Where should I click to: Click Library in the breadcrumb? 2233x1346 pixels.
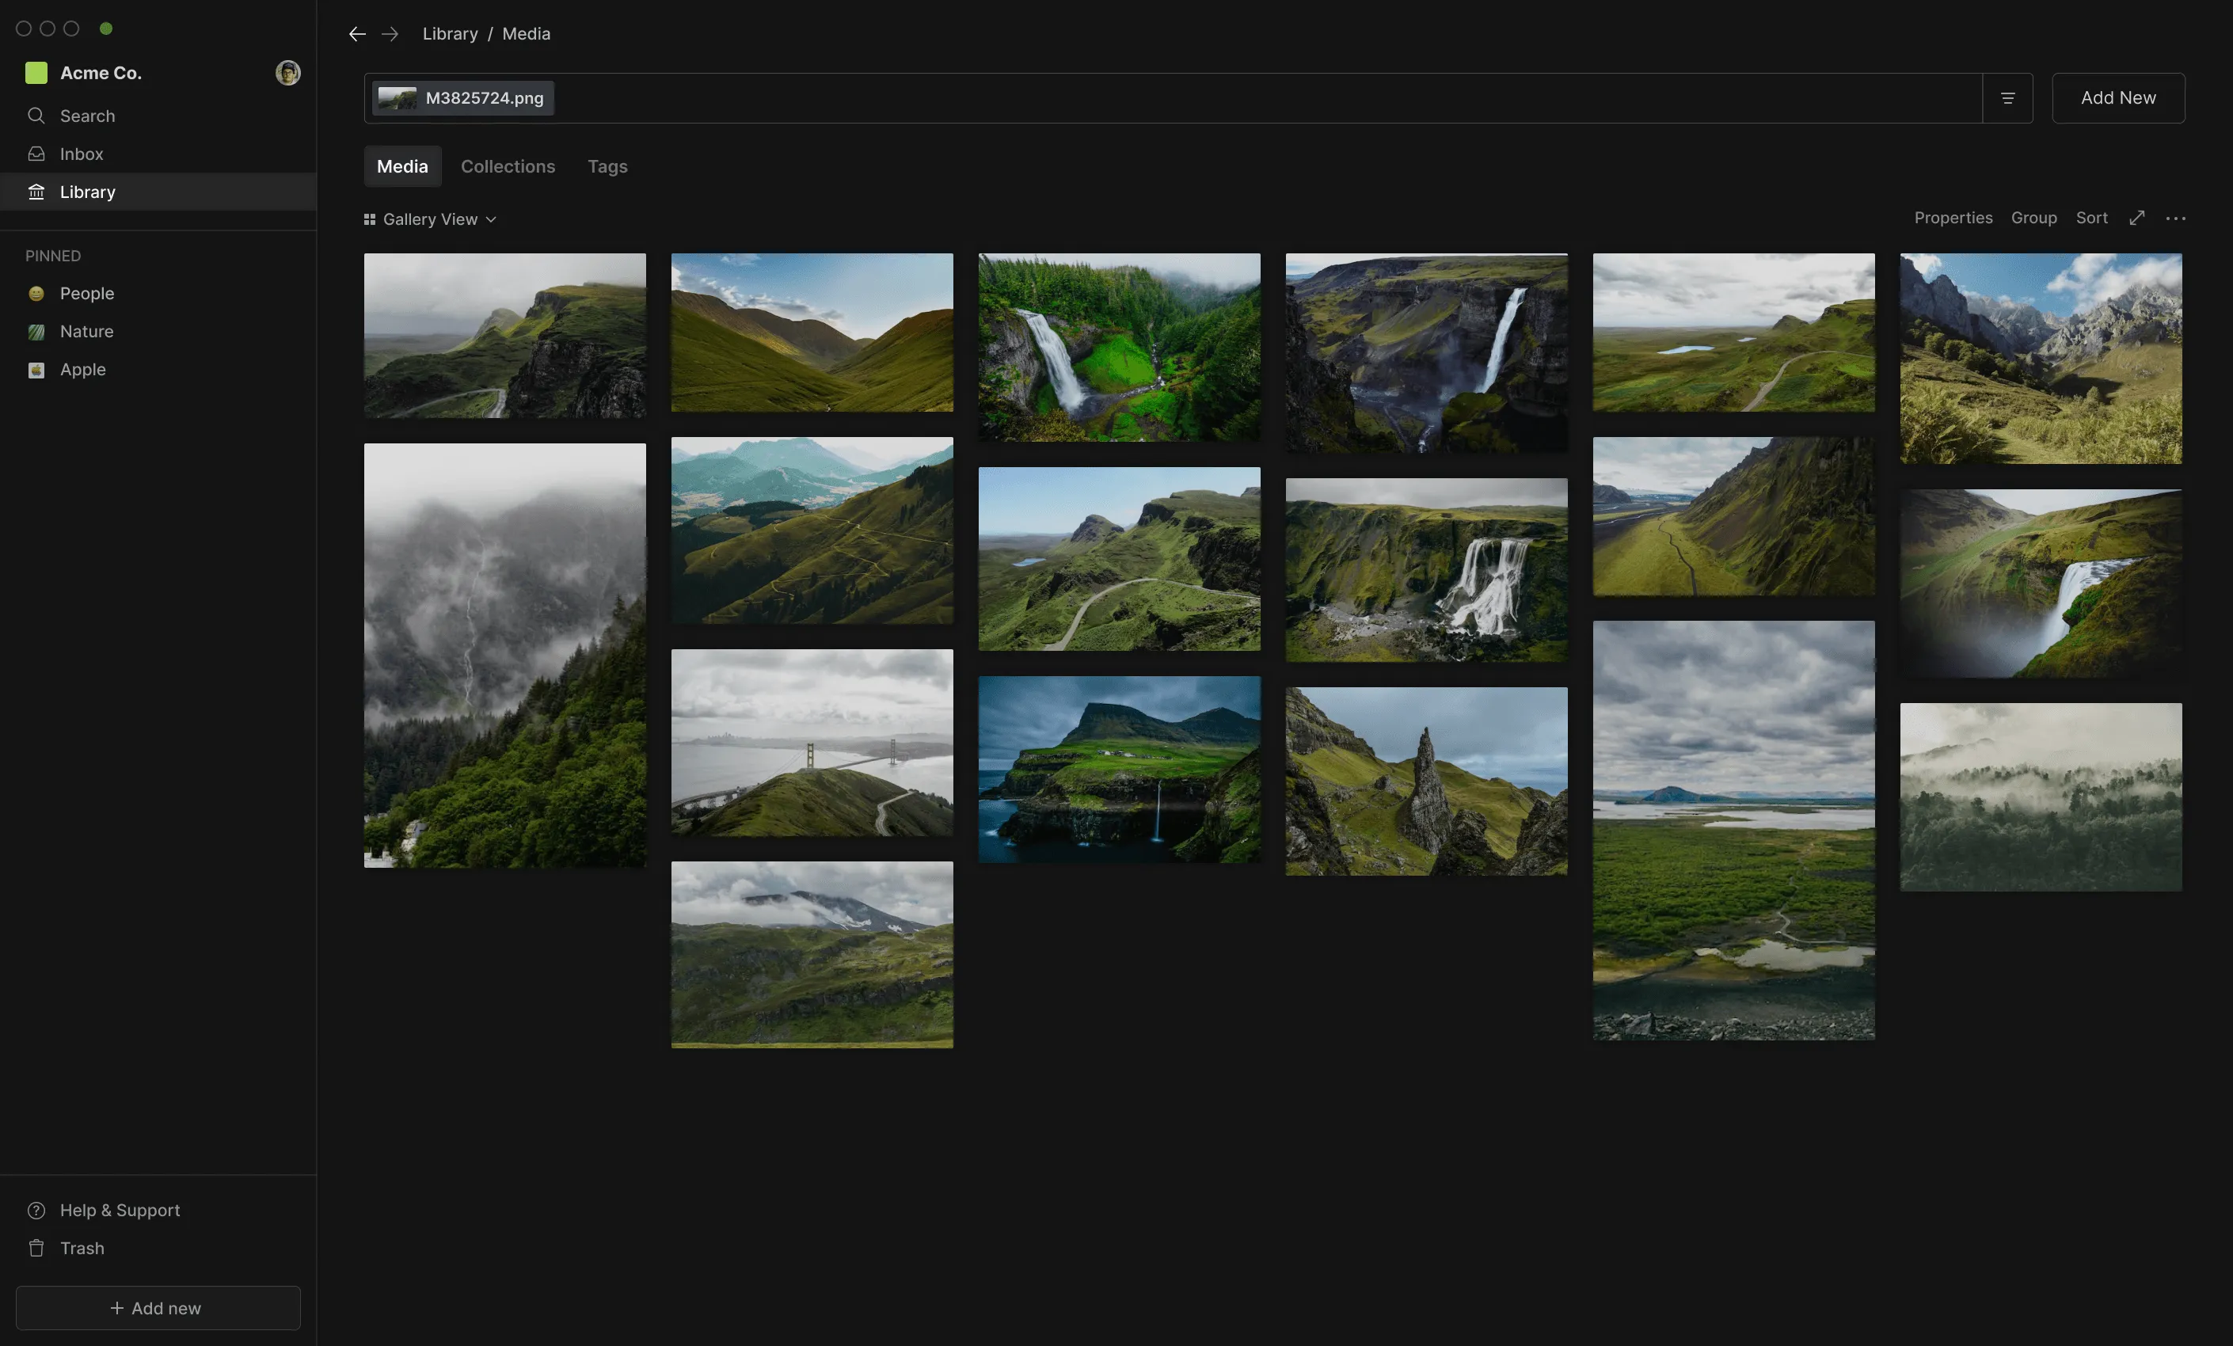(x=451, y=33)
